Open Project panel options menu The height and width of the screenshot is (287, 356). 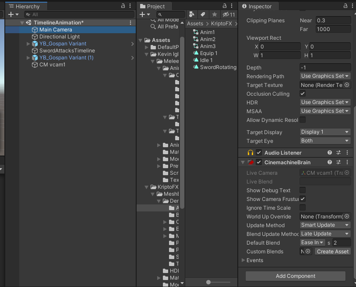232,6
